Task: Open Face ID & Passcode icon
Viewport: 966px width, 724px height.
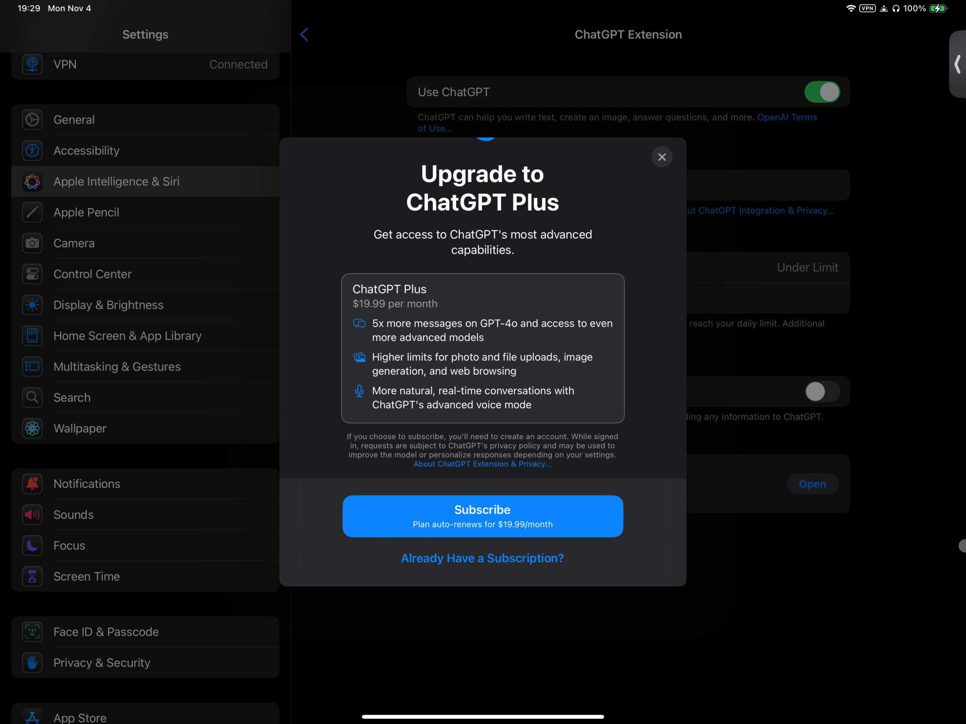Action: 32,632
